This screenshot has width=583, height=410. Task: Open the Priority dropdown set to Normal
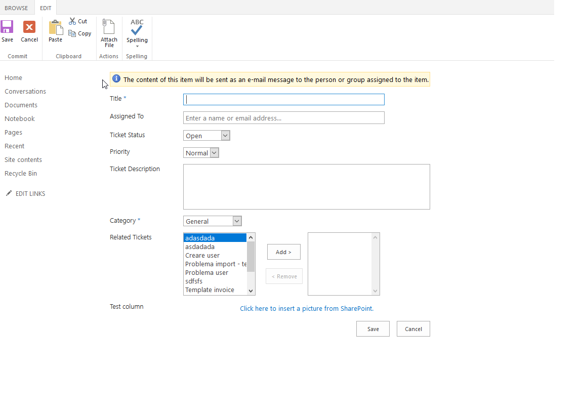point(201,152)
